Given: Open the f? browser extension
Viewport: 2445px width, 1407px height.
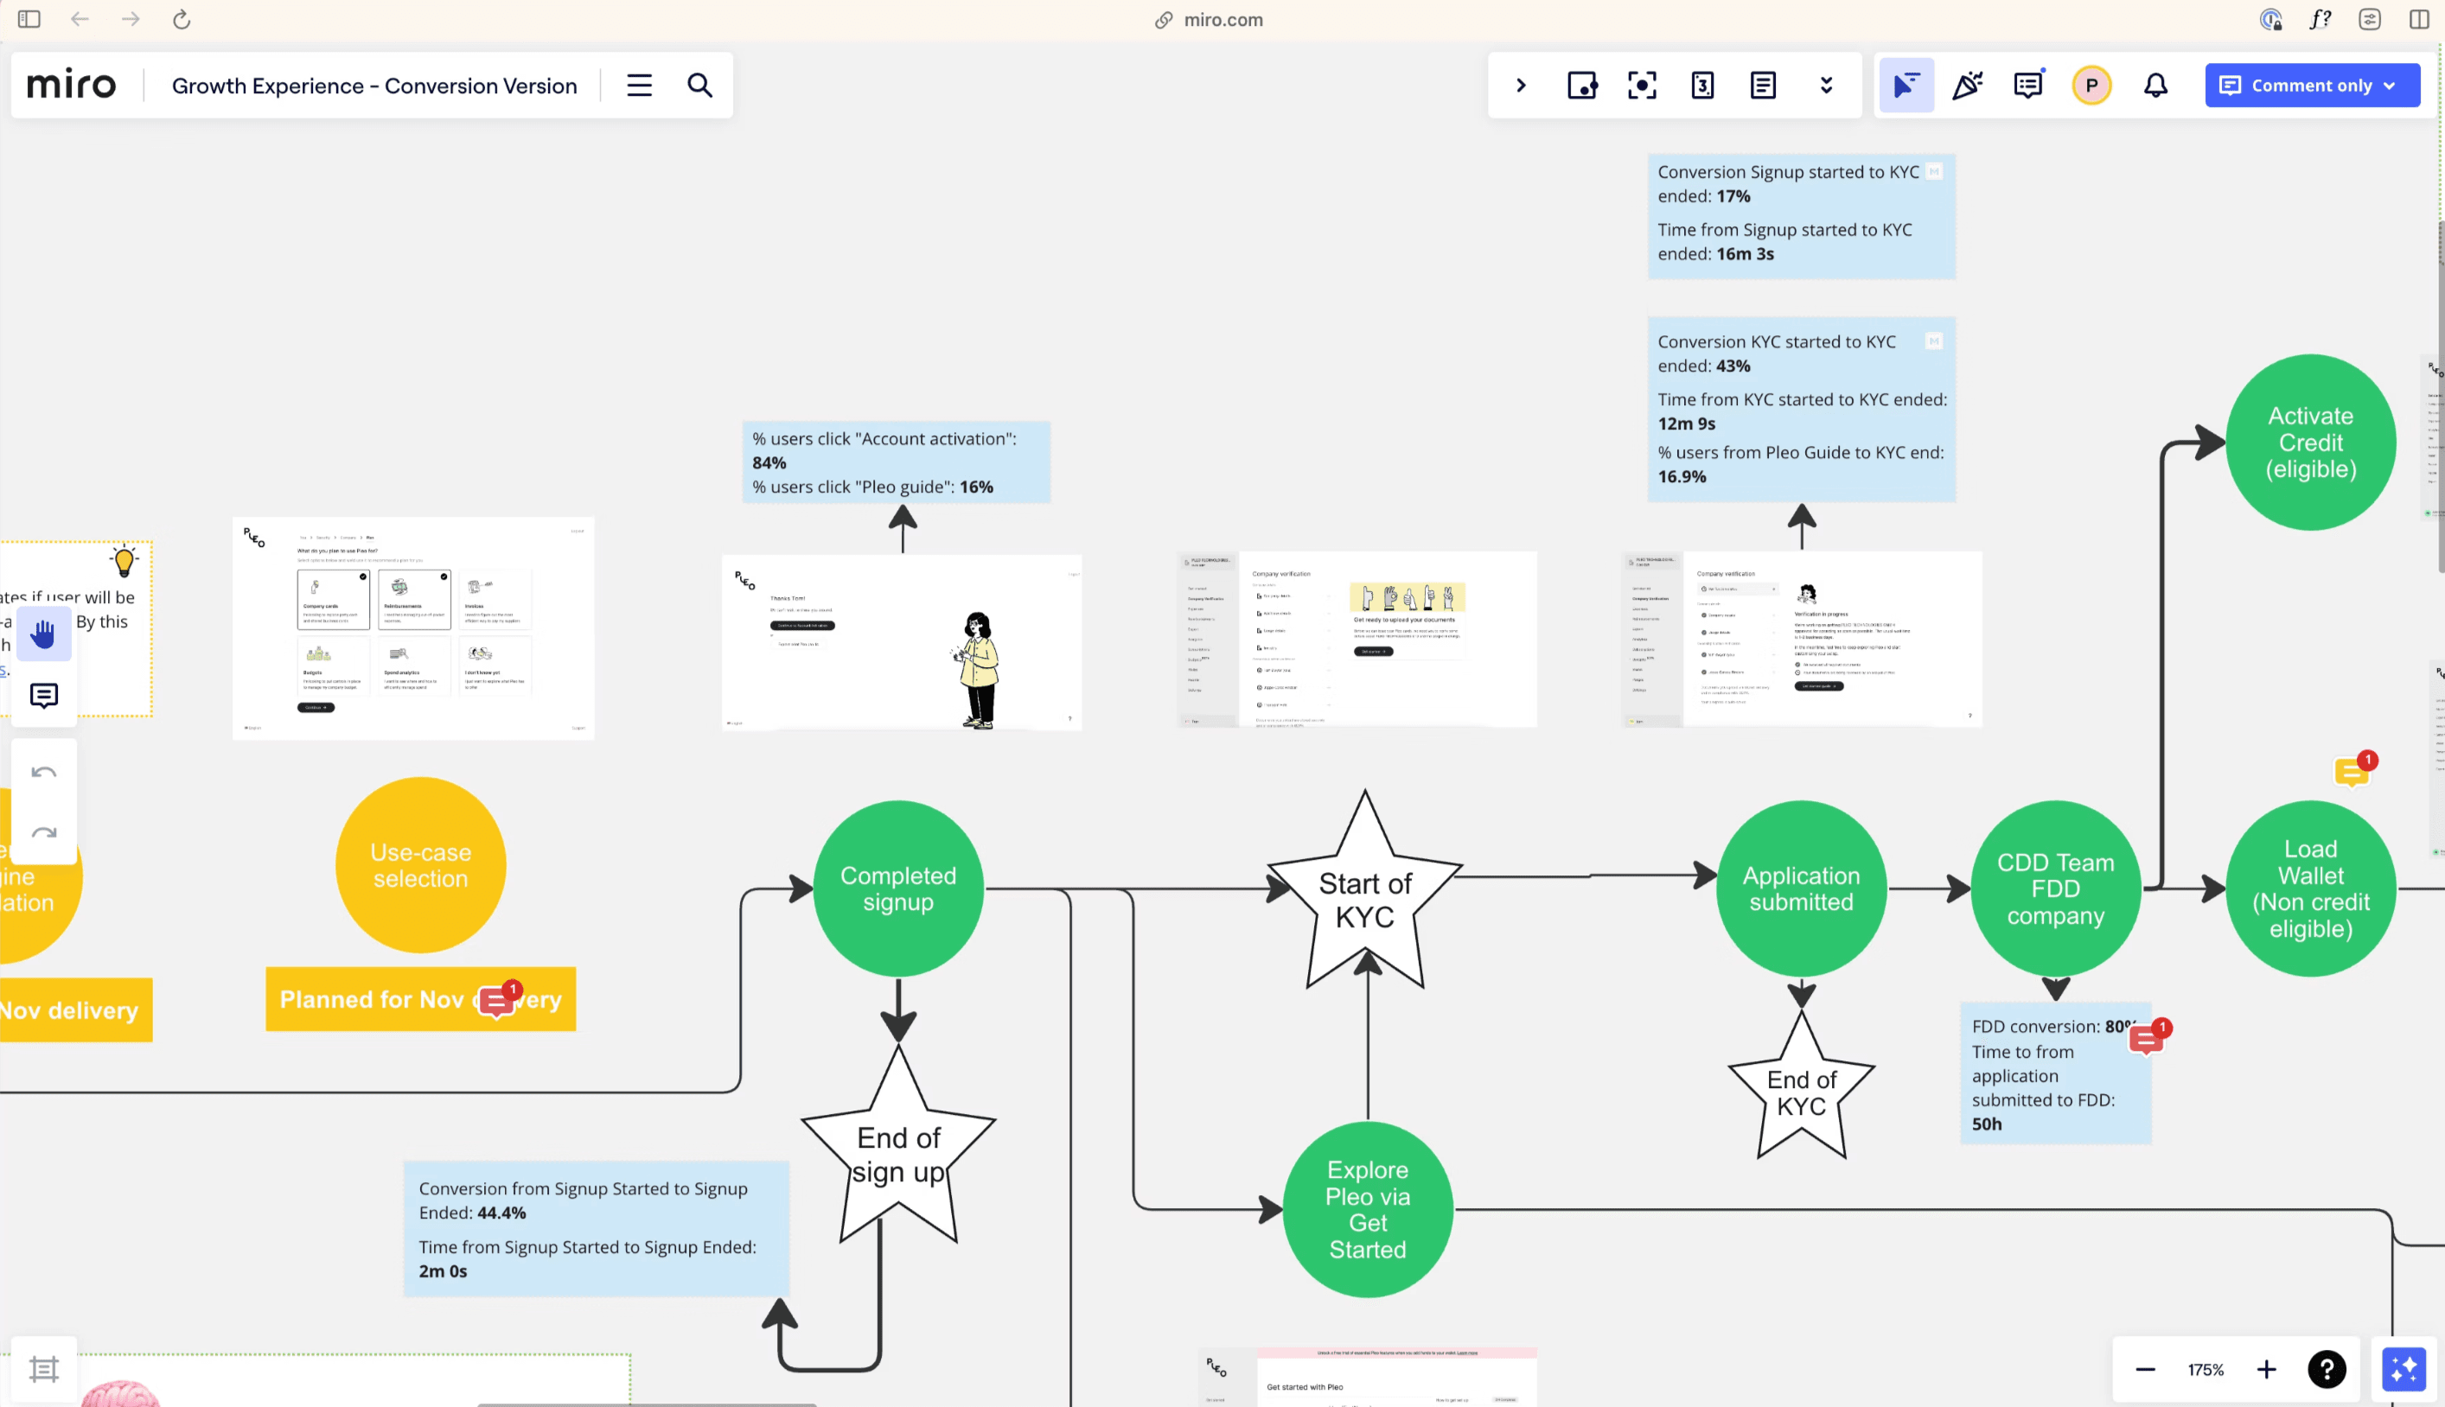Looking at the screenshot, I should tap(2321, 19).
